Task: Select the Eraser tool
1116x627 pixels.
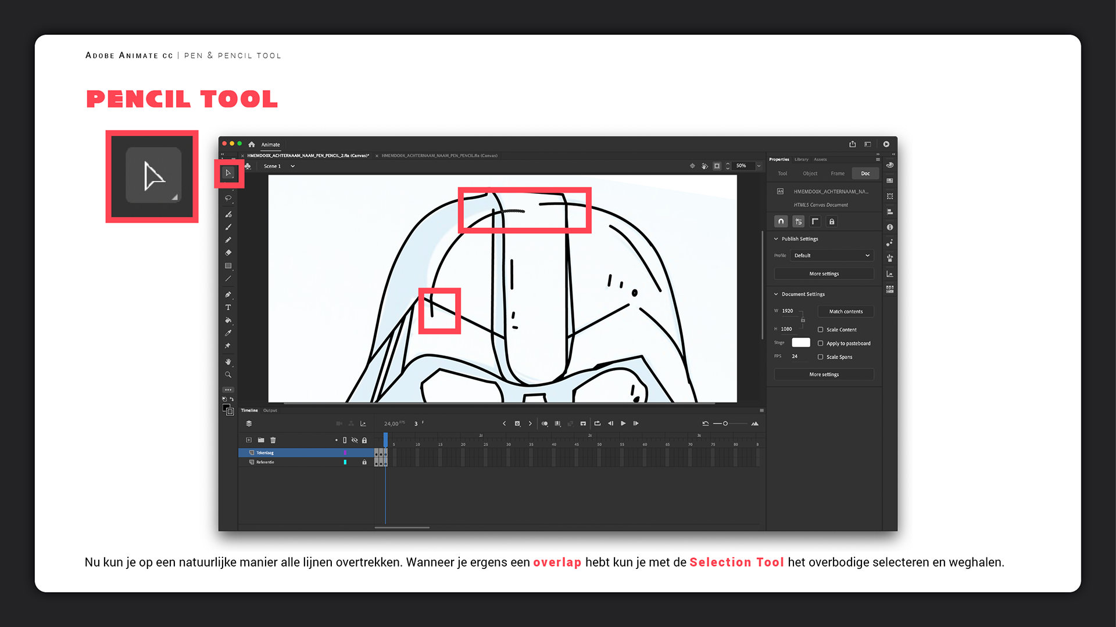Action: [228, 253]
